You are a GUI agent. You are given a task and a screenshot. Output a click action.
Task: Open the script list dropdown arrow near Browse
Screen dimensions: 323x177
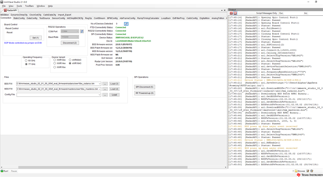coord(293,171)
